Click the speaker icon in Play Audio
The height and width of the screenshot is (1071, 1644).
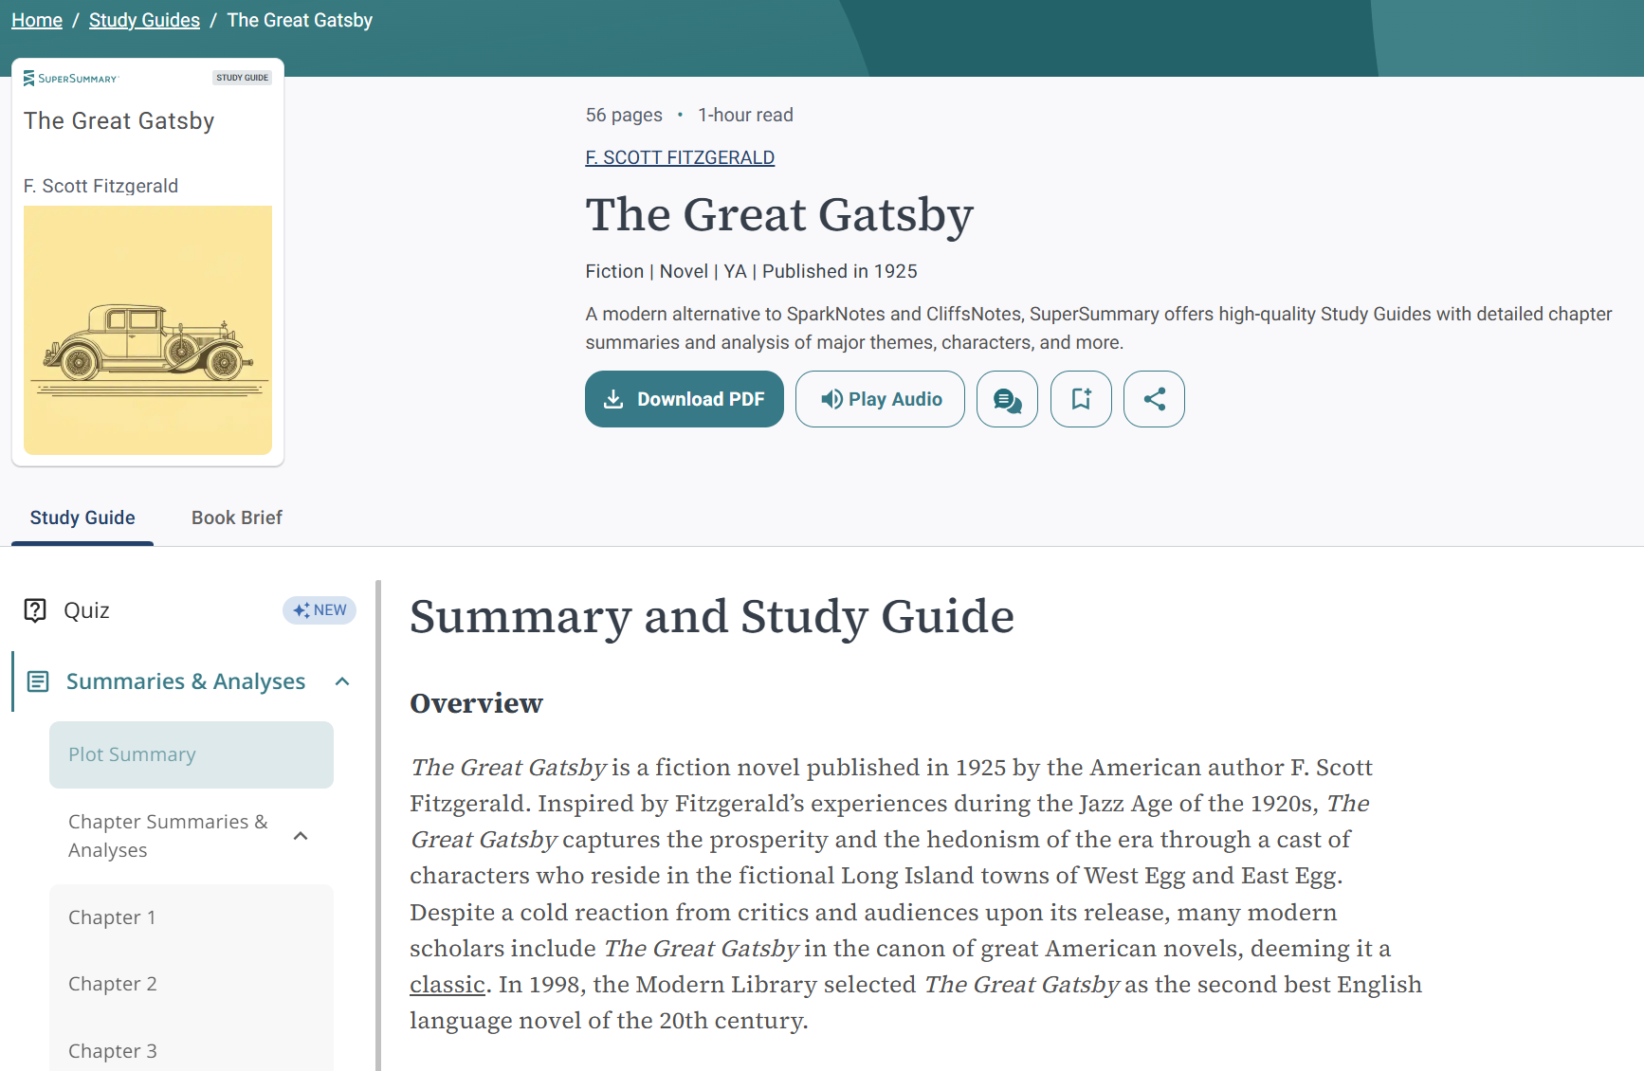(x=831, y=399)
